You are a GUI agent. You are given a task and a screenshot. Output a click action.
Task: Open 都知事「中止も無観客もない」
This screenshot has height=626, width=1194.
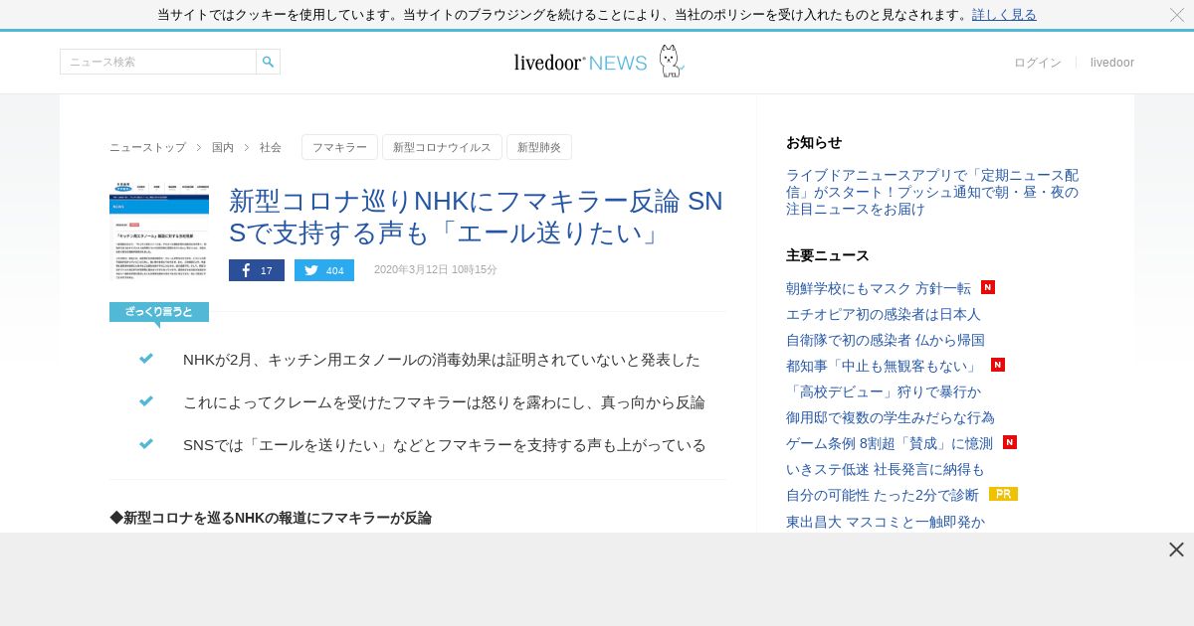tap(884, 366)
